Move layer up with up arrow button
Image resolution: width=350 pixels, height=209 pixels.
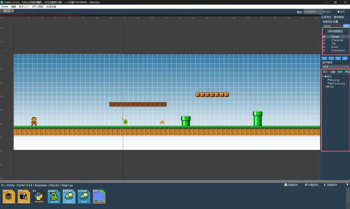pos(338,58)
